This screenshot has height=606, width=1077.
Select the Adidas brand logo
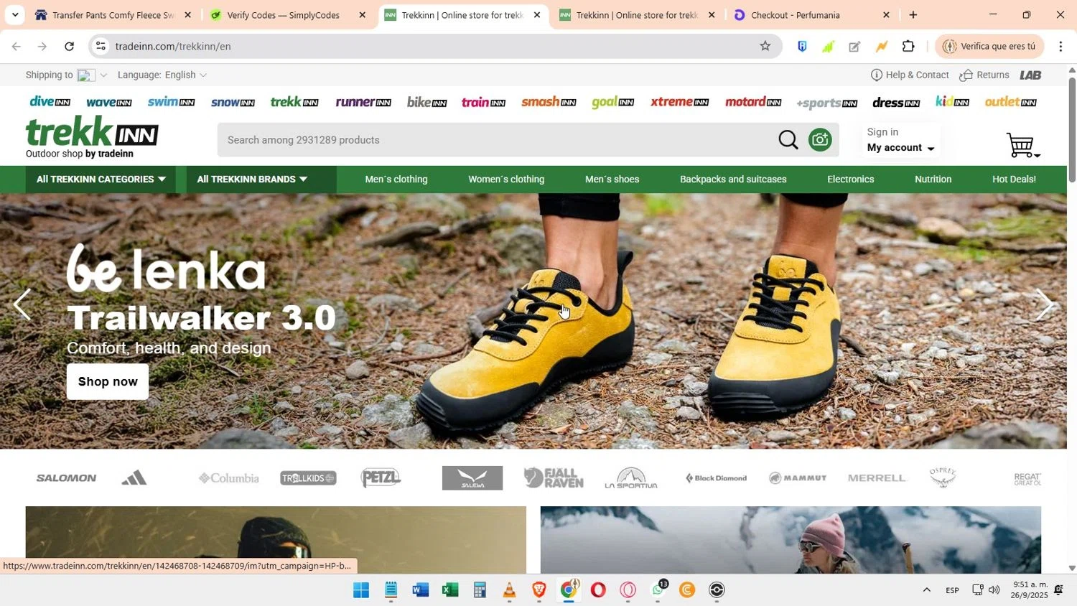click(134, 477)
